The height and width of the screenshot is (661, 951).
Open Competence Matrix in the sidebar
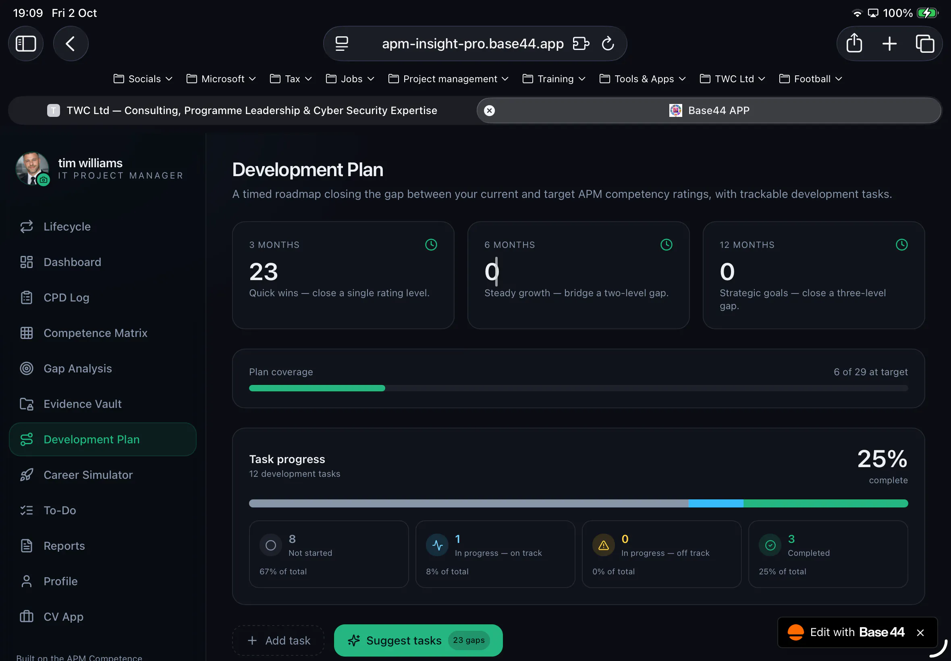(103, 333)
